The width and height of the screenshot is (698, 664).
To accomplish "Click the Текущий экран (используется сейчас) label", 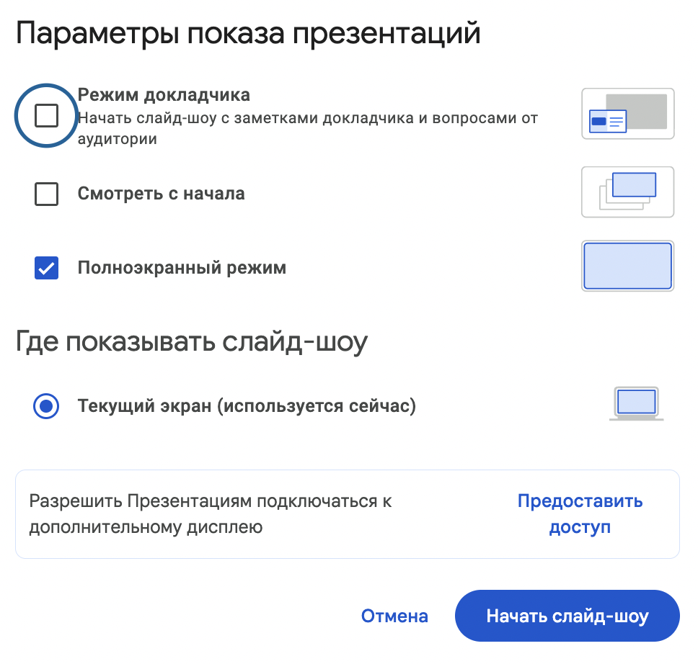I will point(247,406).
